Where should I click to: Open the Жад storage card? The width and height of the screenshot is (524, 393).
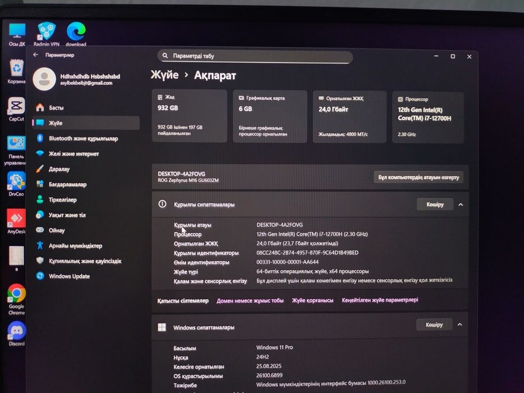click(189, 116)
